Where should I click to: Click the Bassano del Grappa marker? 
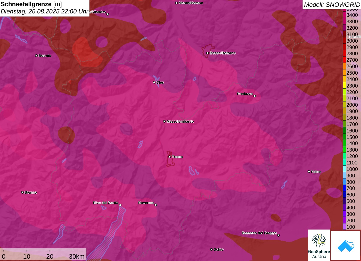pyautogui.click(x=278, y=235)
